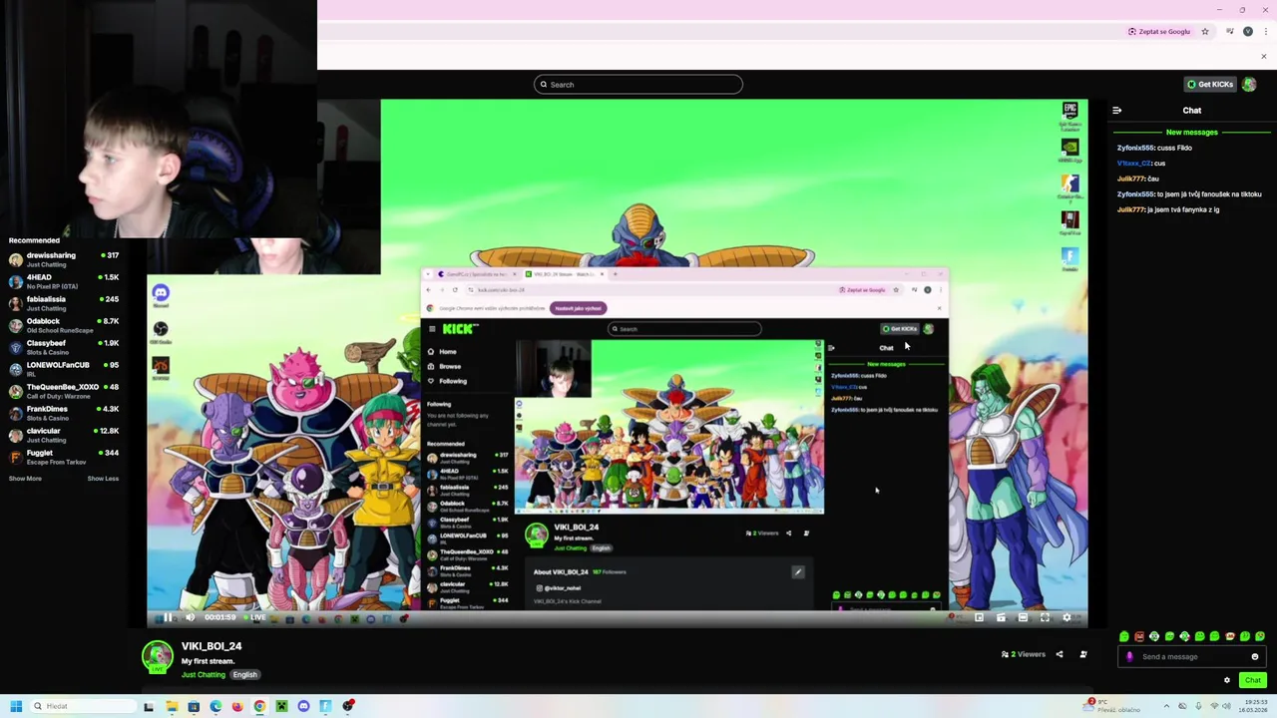Open system tray volume icon
Image resolution: width=1277 pixels, height=718 pixels.
1226,706
